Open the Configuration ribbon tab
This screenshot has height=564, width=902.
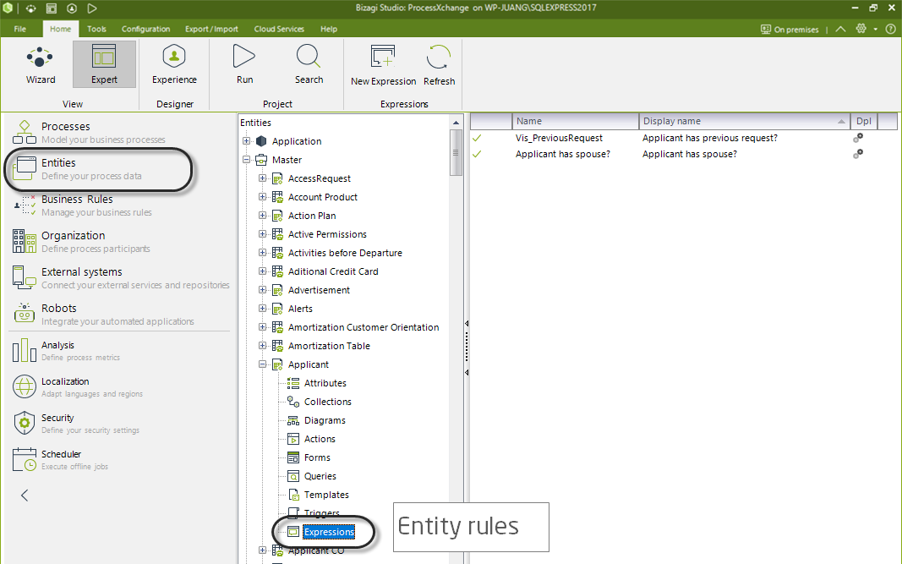click(x=145, y=29)
